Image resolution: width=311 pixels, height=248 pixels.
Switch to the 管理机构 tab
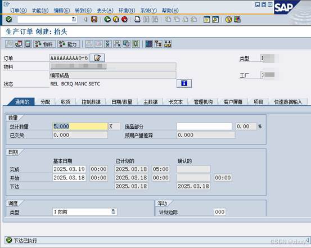point(203,102)
